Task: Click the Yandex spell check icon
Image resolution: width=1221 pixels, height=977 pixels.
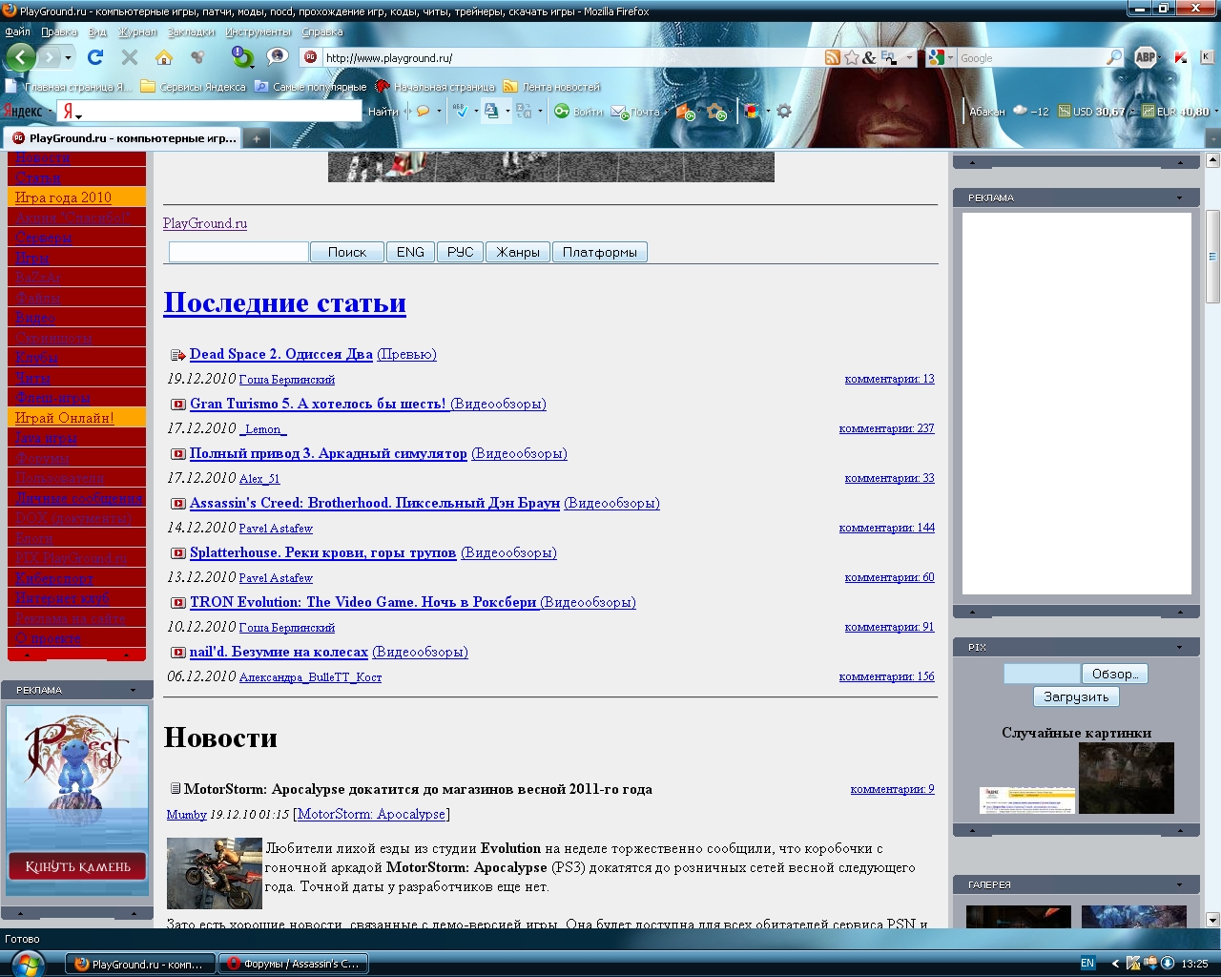Action: point(461,112)
